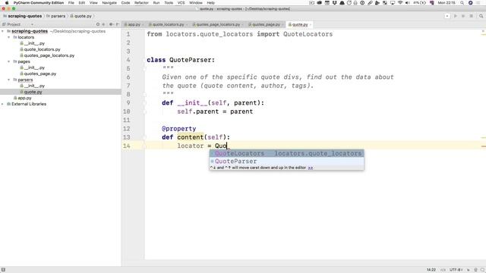Screen dimensions: 486x273
Task: Open the Navigate menu
Action: click(x=109, y=3)
